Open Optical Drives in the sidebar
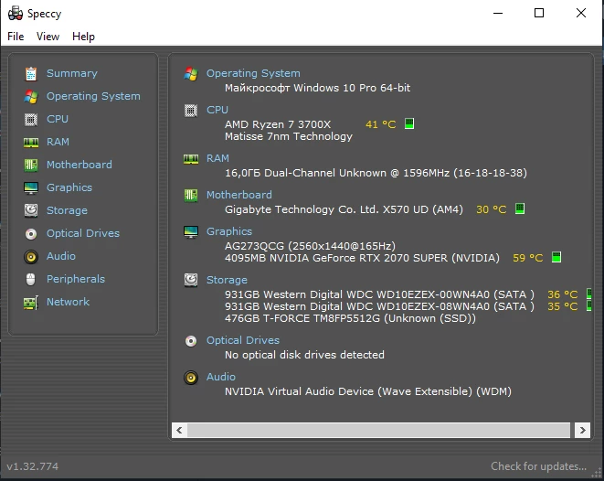 coord(83,233)
